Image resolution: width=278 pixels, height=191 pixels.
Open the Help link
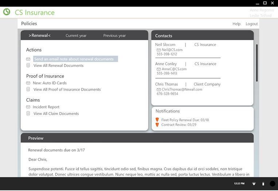coord(236,24)
